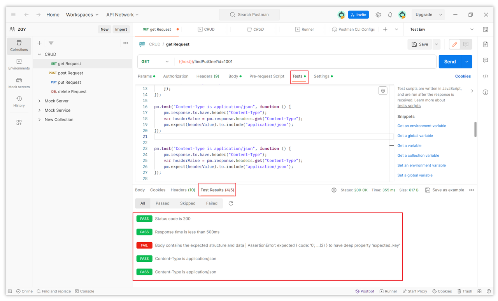Open Send button dropdown arrow

[x=466, y=61]
